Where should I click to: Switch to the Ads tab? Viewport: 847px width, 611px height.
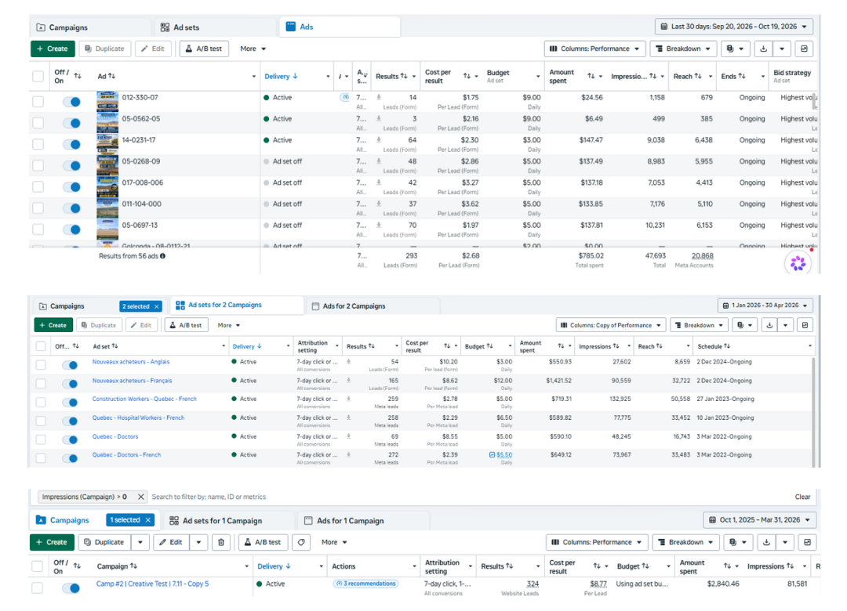(340, 27)
